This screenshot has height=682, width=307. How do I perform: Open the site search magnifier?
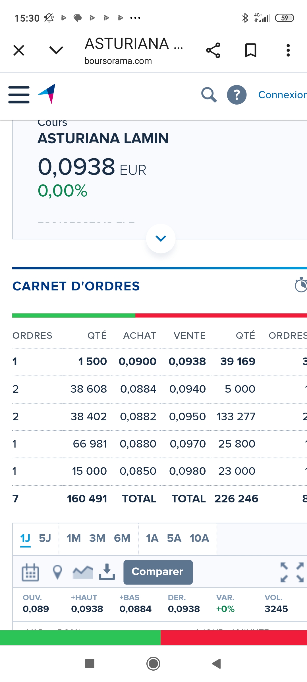(209, 95)
